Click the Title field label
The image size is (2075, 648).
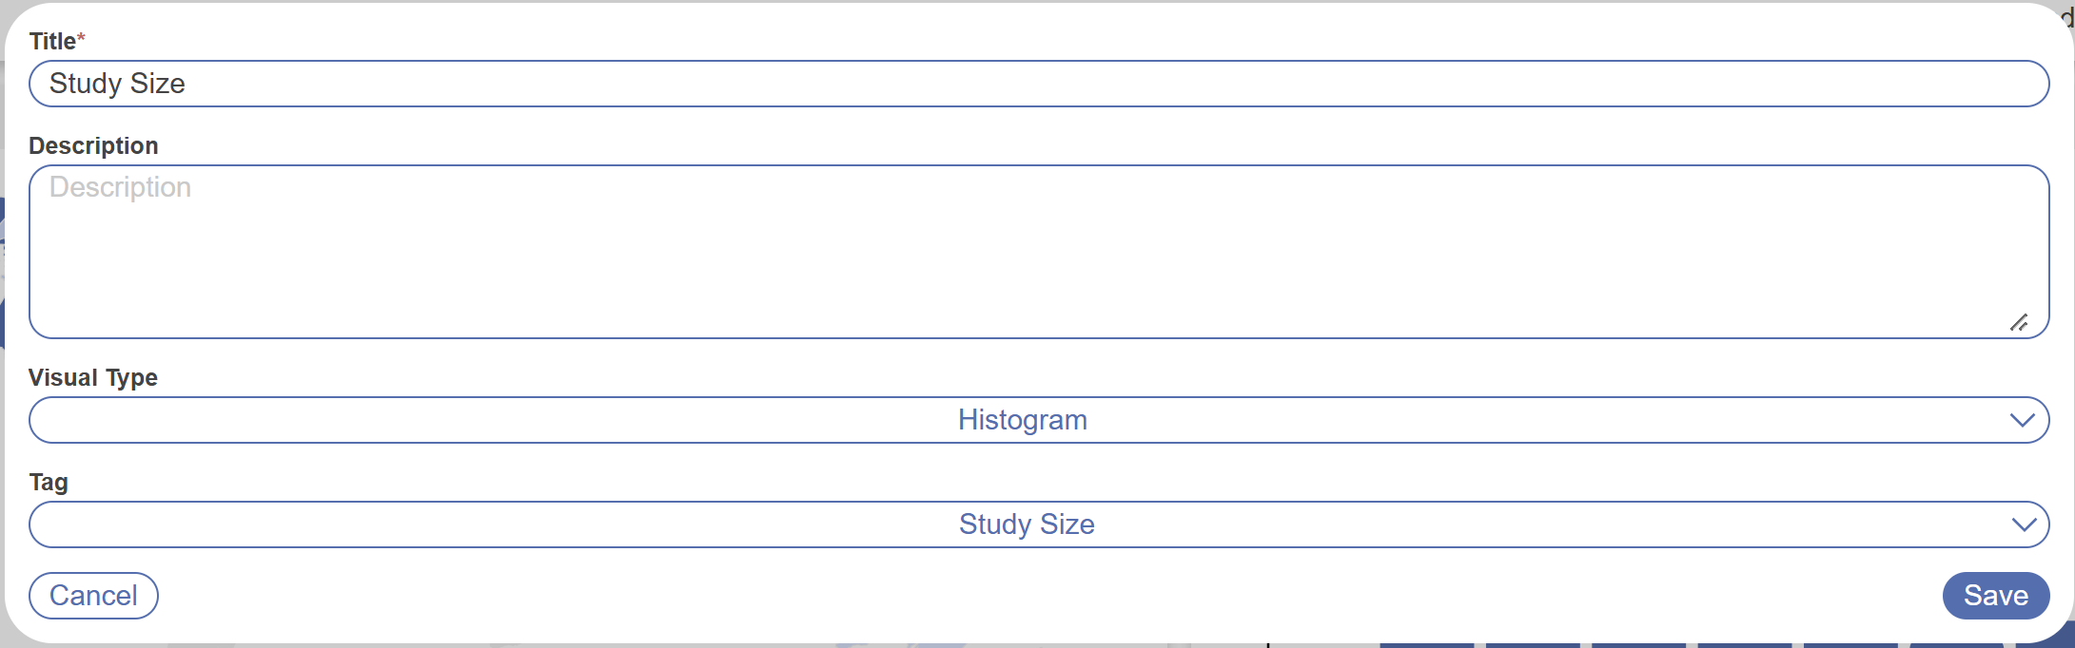point(52,42)
